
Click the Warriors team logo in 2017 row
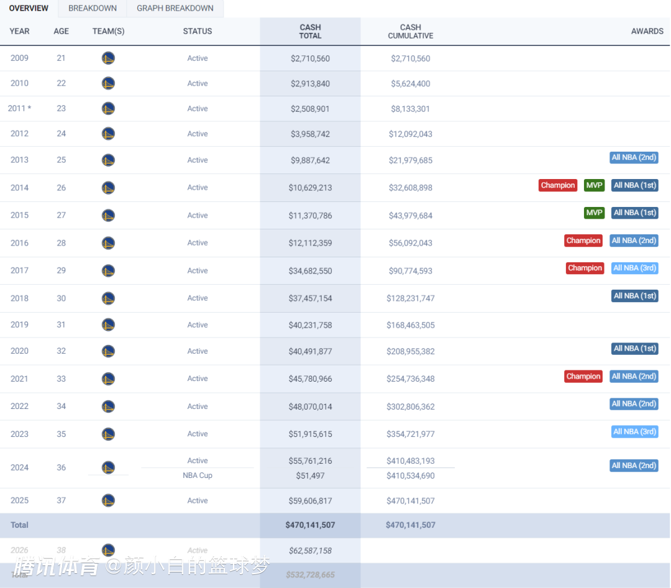(x=108, y=270)
